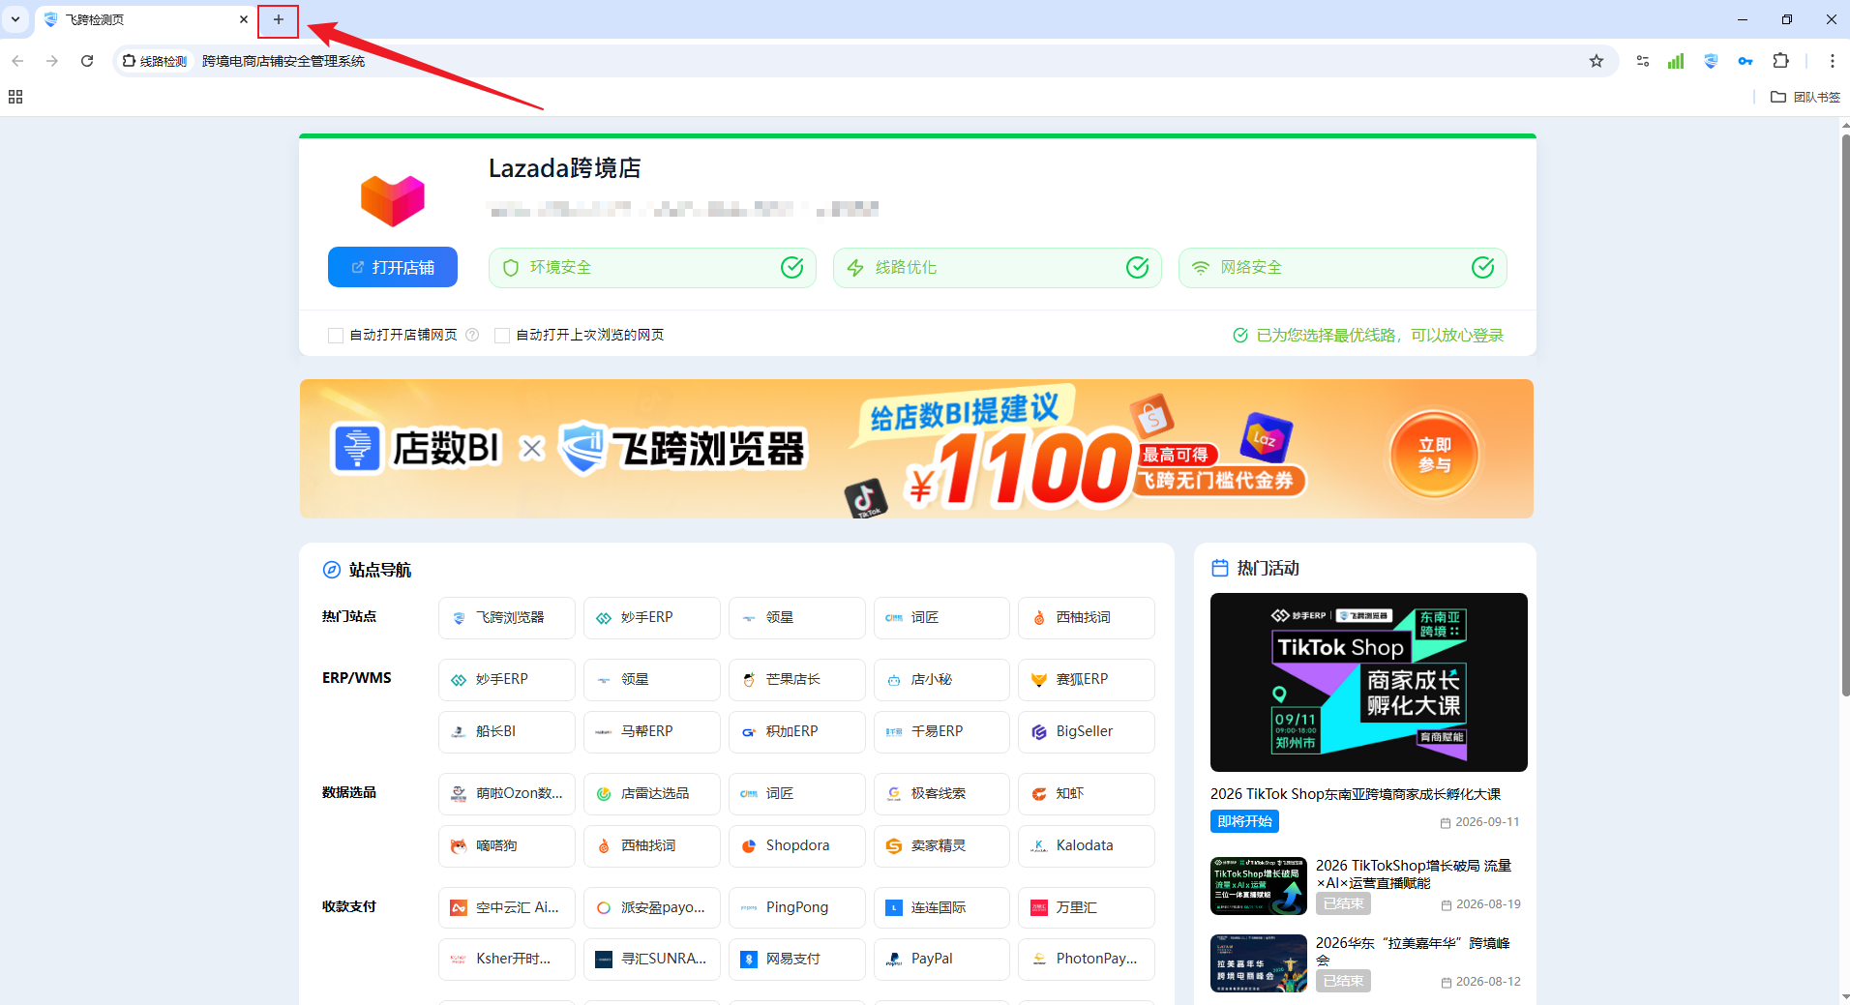Click the 线路优化 status box
The image size is (1850, 1005).
[x=998, y=268]
